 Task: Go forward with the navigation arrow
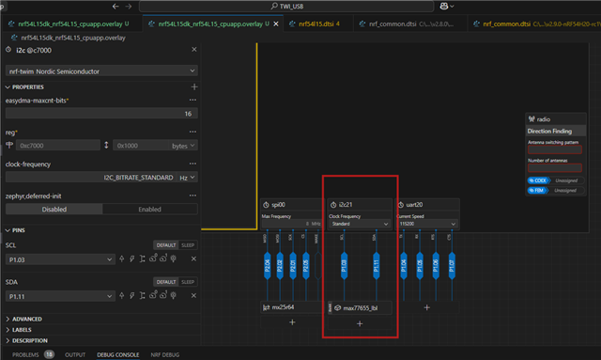point(129,7)
